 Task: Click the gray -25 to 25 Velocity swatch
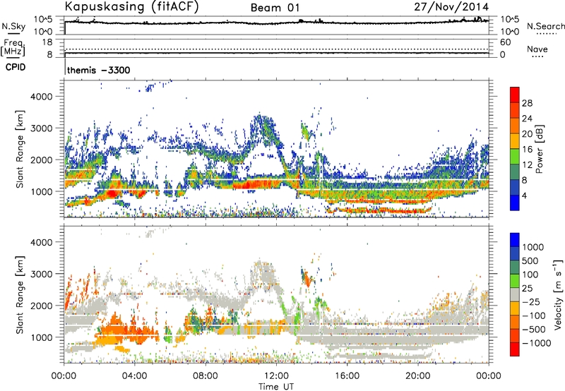(x=515, y=294)
